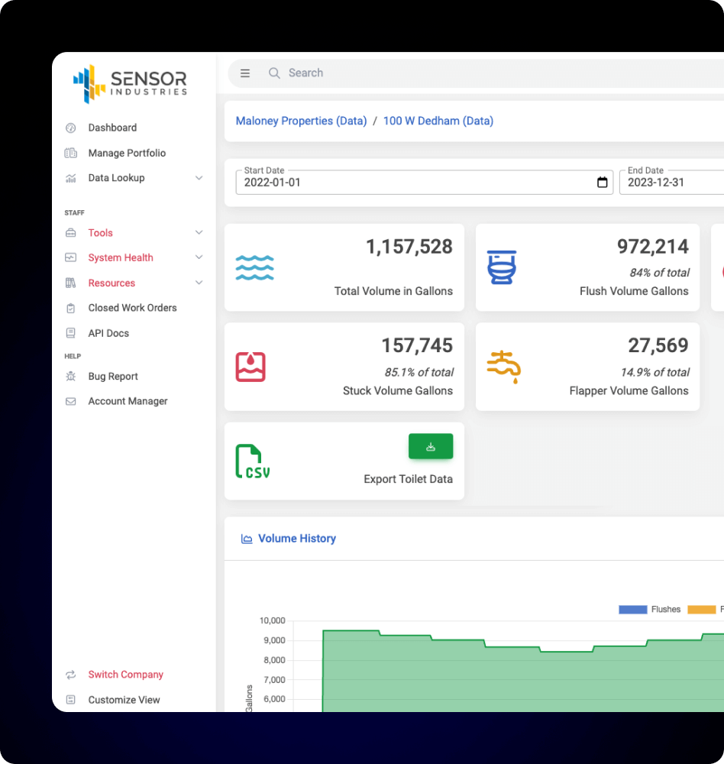724x764 pixels.
Task: Open the Dashboard page
Action: tap(113, 128)
